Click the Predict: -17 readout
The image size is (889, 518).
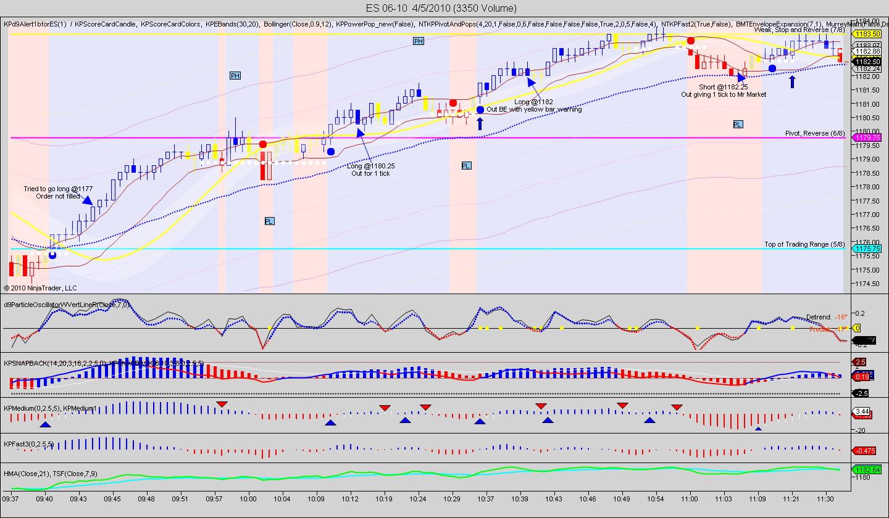[x=827, y=329]
